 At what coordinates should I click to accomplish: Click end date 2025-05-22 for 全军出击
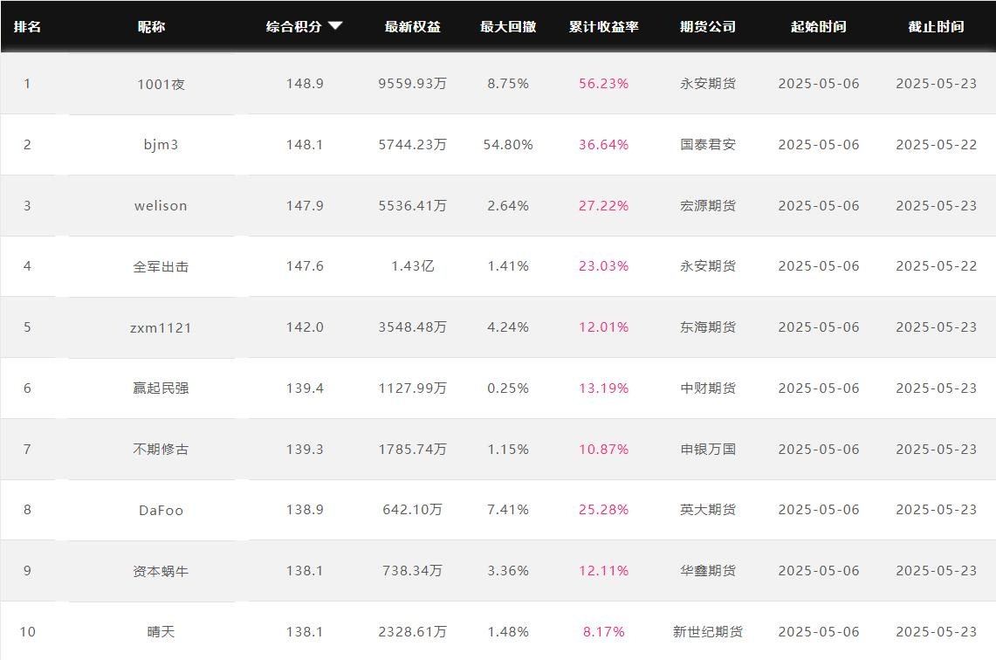tap(937, 265)
